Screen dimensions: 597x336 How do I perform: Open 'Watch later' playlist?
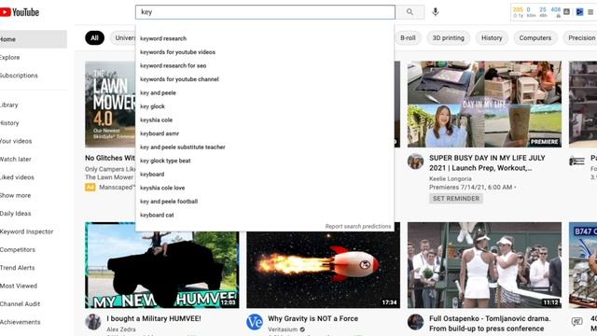tap(34, 160)
